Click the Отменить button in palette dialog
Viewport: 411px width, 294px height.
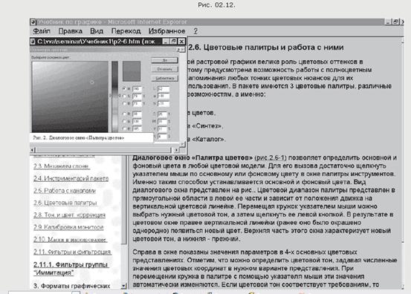(x=164, y=69)
